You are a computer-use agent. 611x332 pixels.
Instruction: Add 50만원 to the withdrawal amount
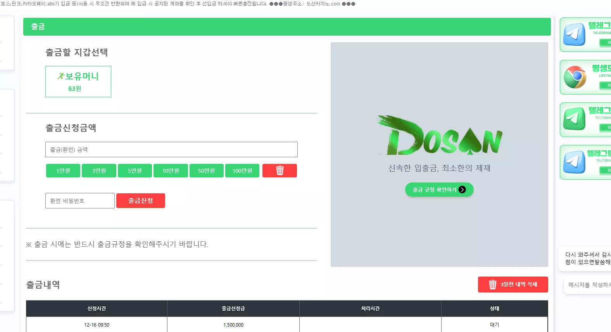pyautogui.click(x=207, y=170)
